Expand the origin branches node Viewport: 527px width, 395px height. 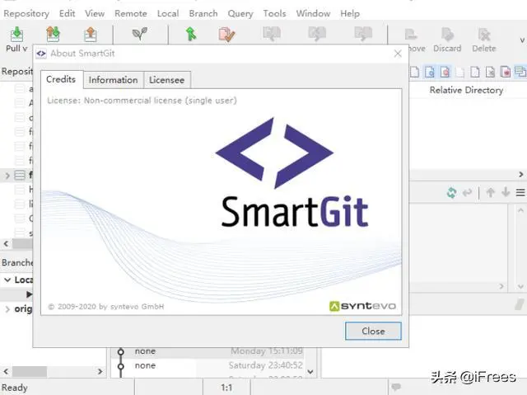click(x=7, y=309)
